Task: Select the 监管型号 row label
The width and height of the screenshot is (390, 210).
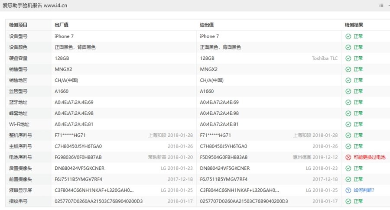Action: click(x=18, y=91)
